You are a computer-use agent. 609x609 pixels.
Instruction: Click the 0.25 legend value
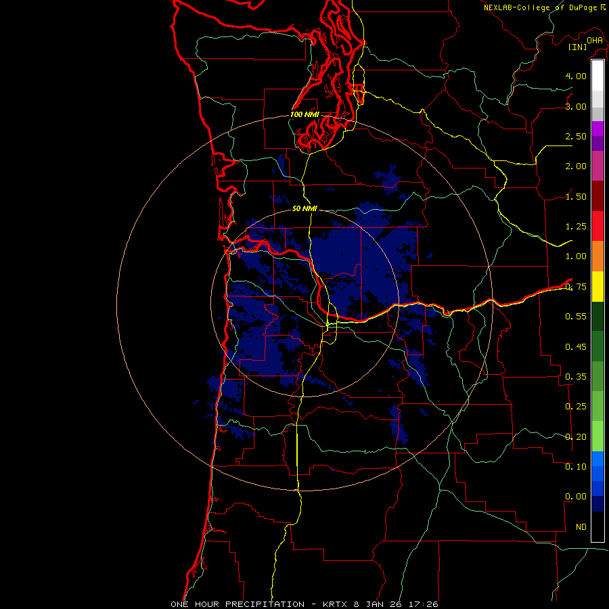pyautogui.click(x=576, y=407)
